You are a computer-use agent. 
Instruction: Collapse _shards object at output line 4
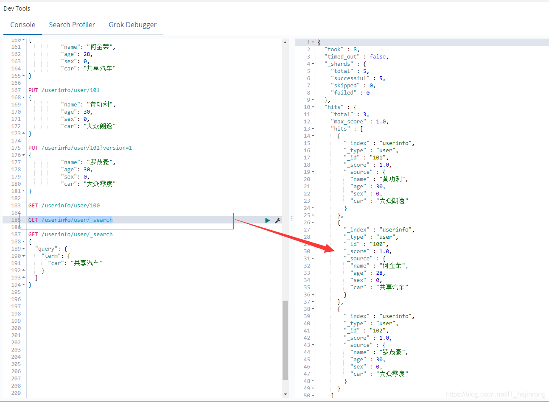point(313,64)
